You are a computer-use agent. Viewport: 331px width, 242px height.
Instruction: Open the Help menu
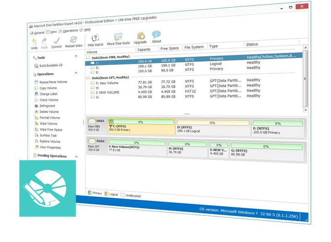85,30
